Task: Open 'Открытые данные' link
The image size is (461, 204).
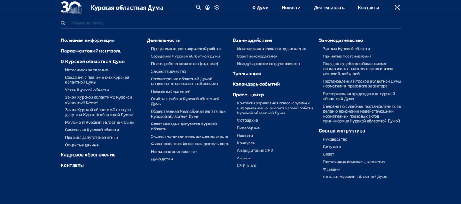Action: [x=82, y=145]
